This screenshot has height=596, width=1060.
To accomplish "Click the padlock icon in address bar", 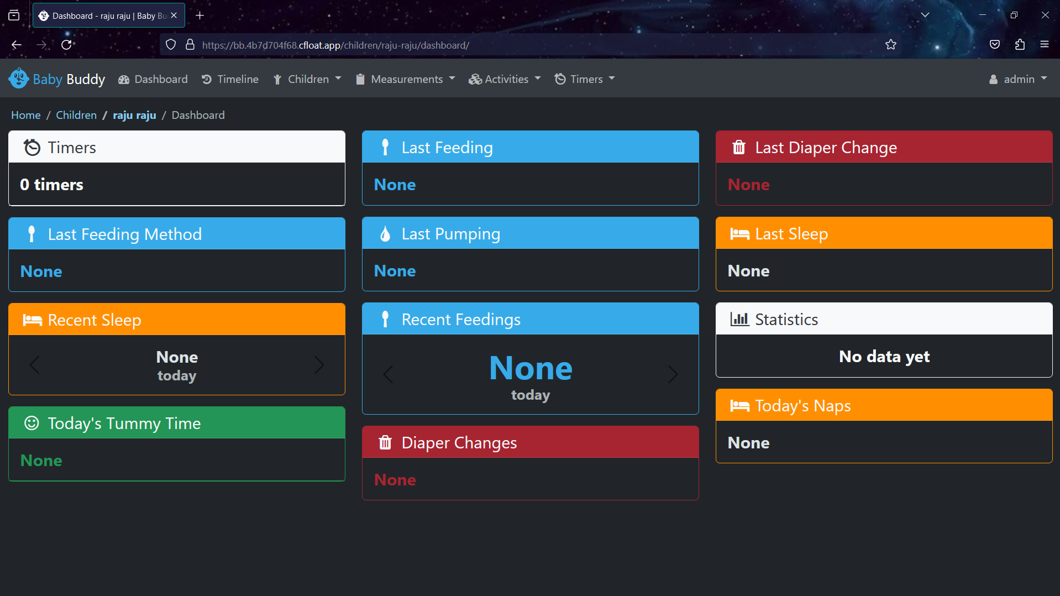I will click(x=190, y=45).
